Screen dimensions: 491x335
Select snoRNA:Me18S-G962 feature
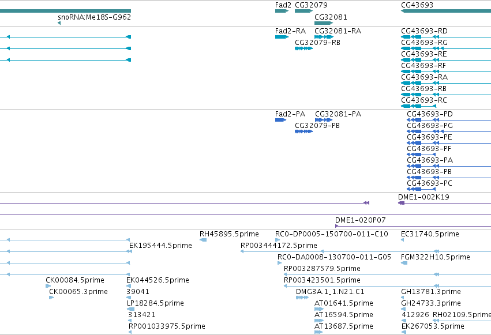coord(59,23)
